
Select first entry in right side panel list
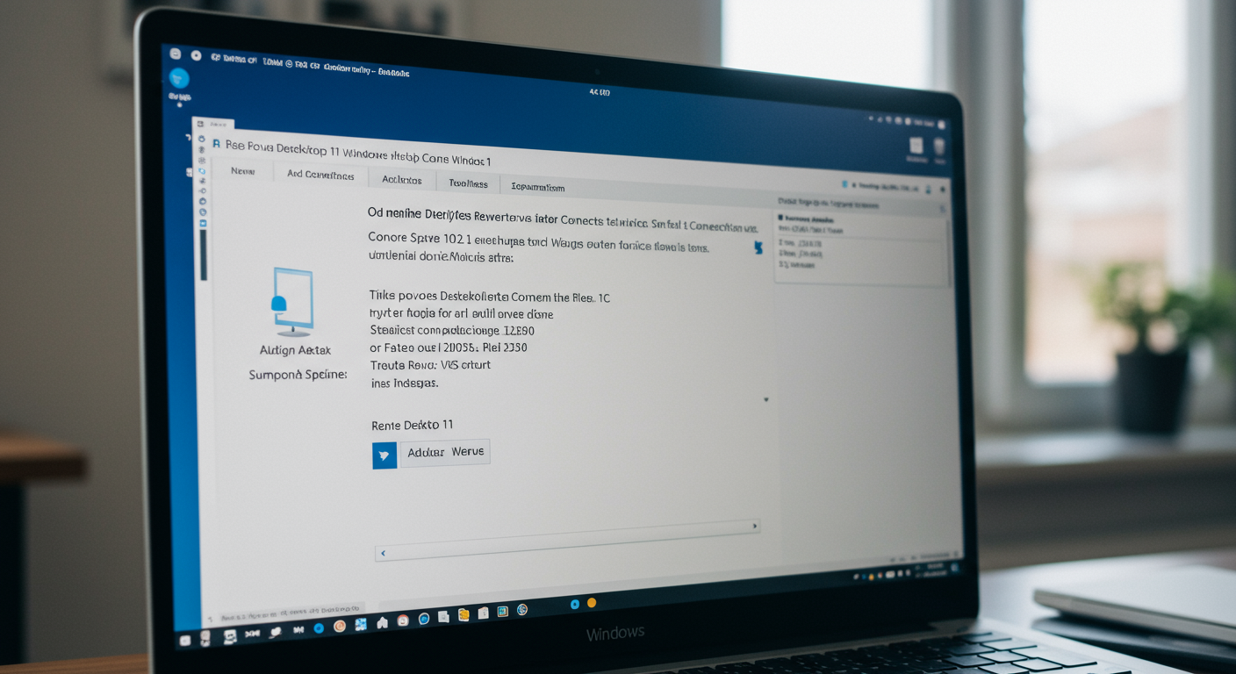806,217
